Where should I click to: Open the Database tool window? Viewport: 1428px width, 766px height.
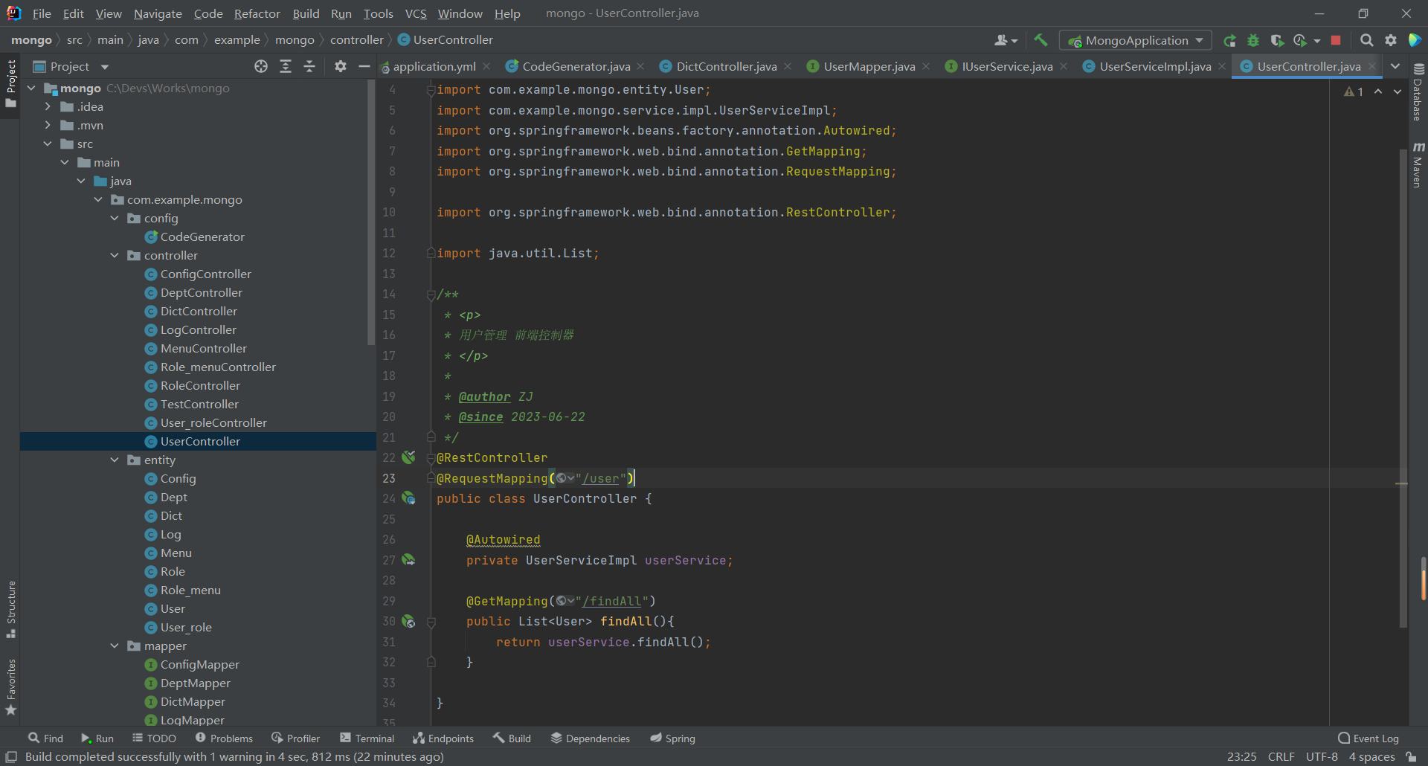click(1418, 92)
